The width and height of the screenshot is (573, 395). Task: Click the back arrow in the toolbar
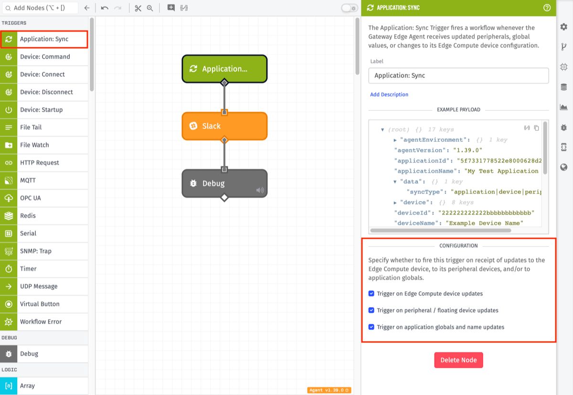pyautogui.click(x=86, y=8)
